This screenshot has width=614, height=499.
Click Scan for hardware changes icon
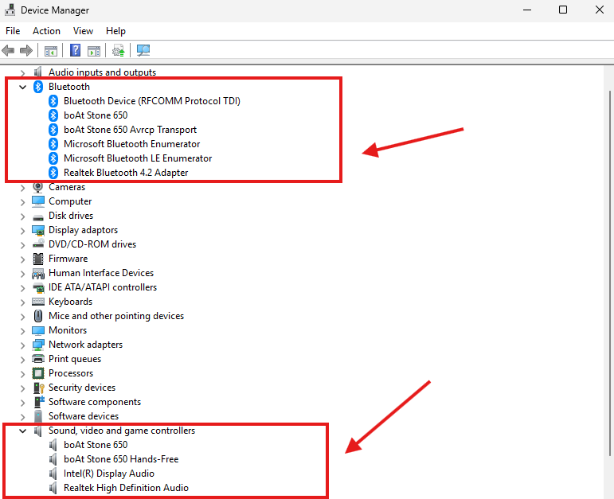(x=143, y=51)
